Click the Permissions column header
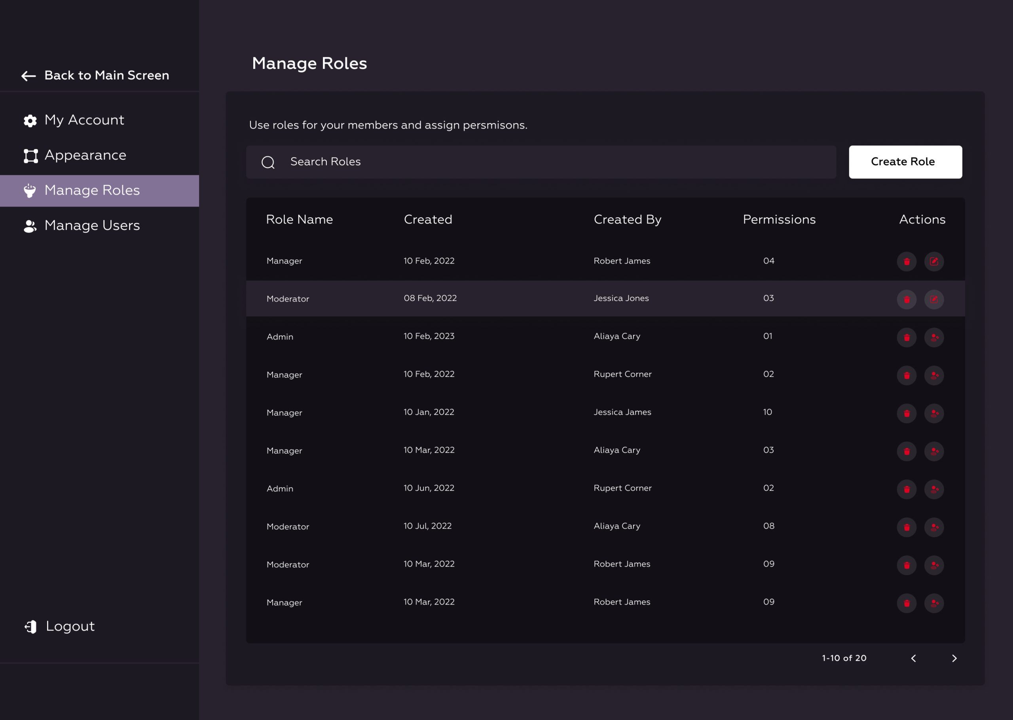The height and width of the screenshot is (720, 1013). [x=779, y=220]
